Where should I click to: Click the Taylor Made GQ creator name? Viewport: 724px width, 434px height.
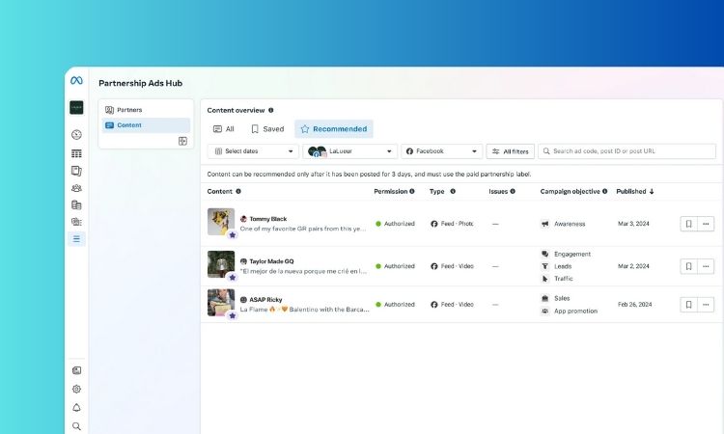pyautogui.click(x=271, y=261)
